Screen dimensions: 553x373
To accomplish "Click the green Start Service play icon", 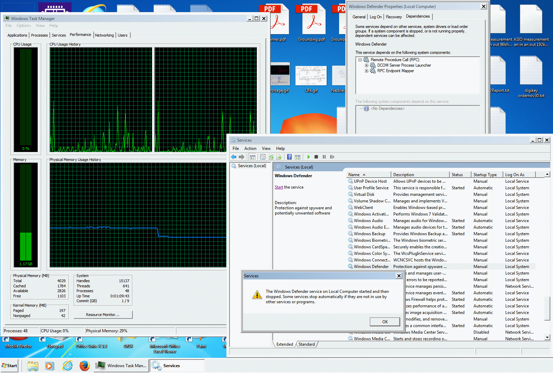I will point(308,157).
